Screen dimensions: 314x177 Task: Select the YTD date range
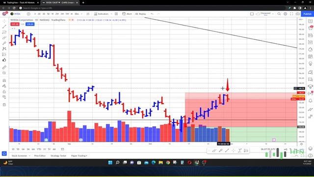39,149
